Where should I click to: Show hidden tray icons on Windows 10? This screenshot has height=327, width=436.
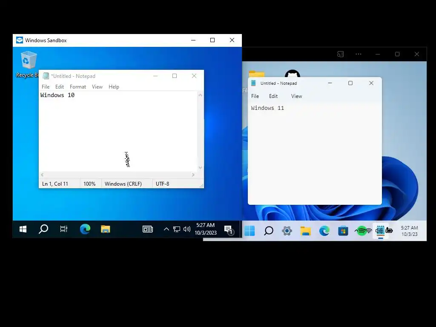tap(166, 229)
